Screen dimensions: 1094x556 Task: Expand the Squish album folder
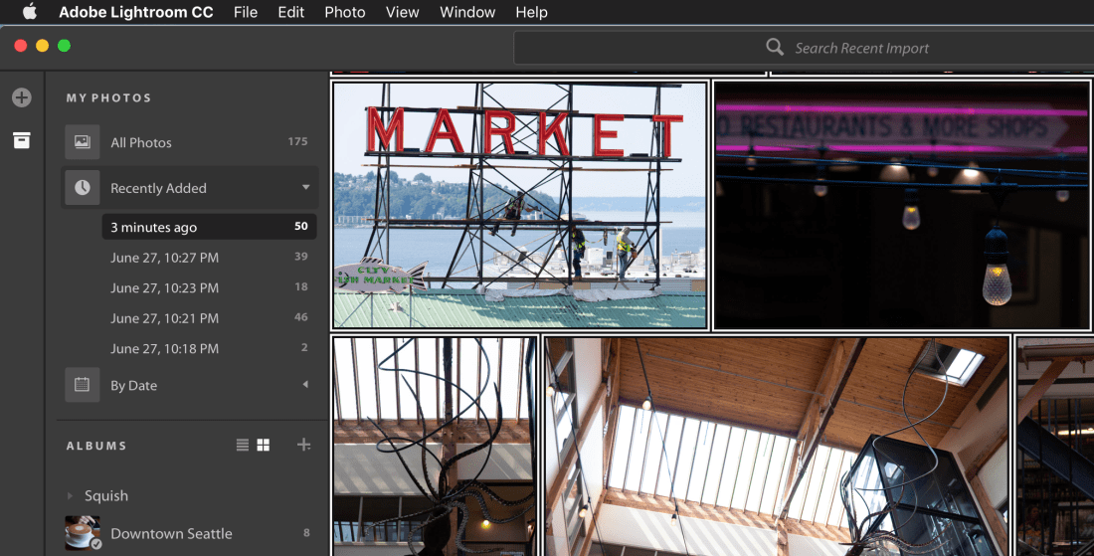pos(70,495)
